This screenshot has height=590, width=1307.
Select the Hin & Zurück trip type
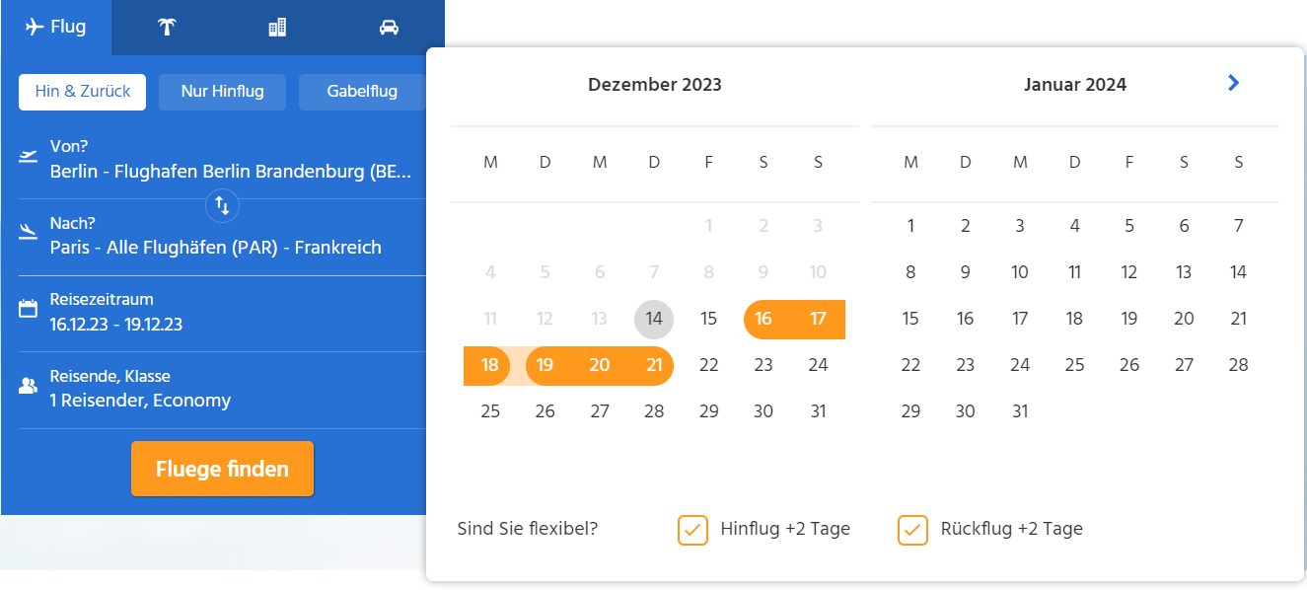pos(82,92)
